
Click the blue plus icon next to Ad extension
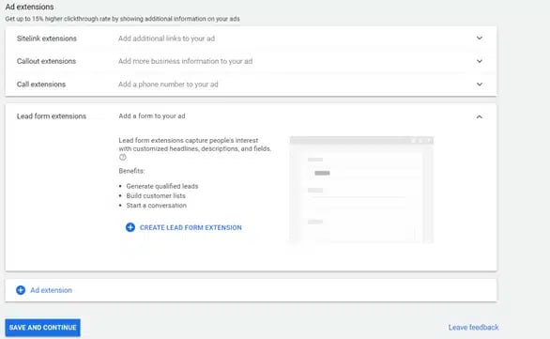point(21,290)
